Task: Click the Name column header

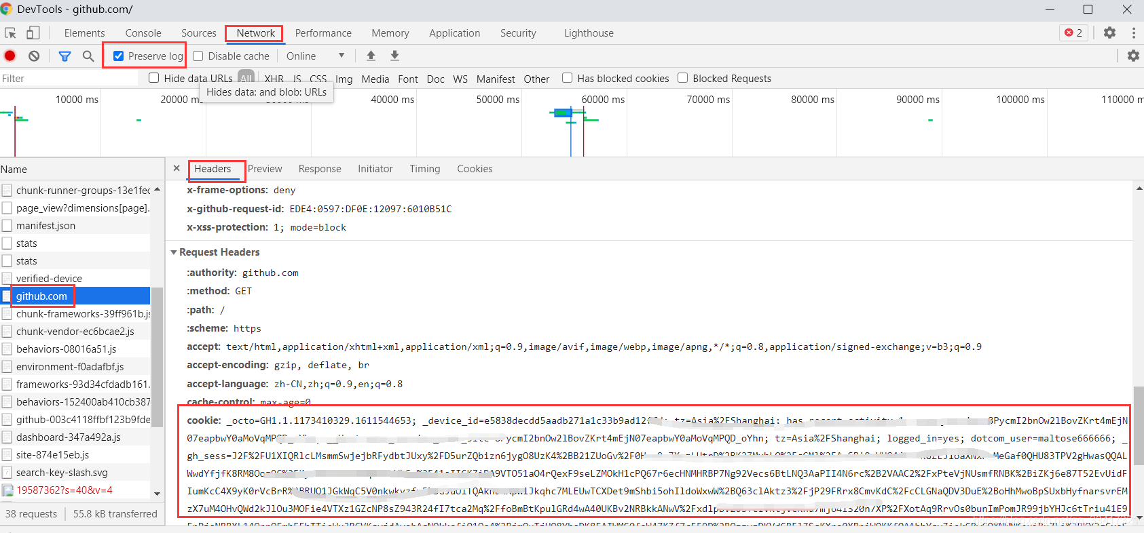Action: [x=81, y=169]
